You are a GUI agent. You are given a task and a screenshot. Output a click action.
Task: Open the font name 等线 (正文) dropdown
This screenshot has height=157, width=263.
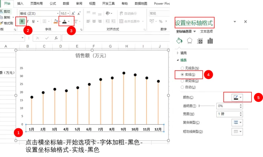point(58,13)
